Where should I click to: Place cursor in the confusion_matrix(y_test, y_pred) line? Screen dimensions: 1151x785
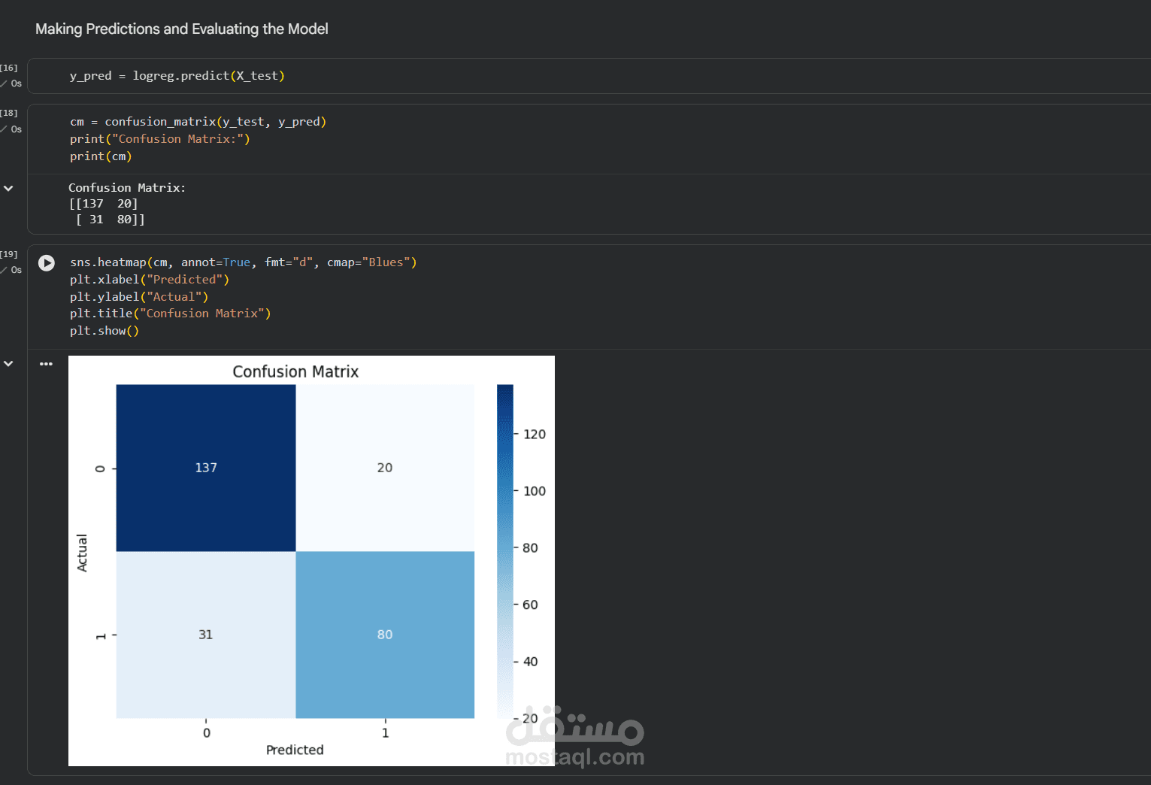point(198,122)
